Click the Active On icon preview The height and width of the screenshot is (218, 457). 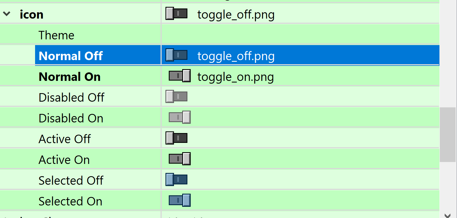[x=179, y=159]
